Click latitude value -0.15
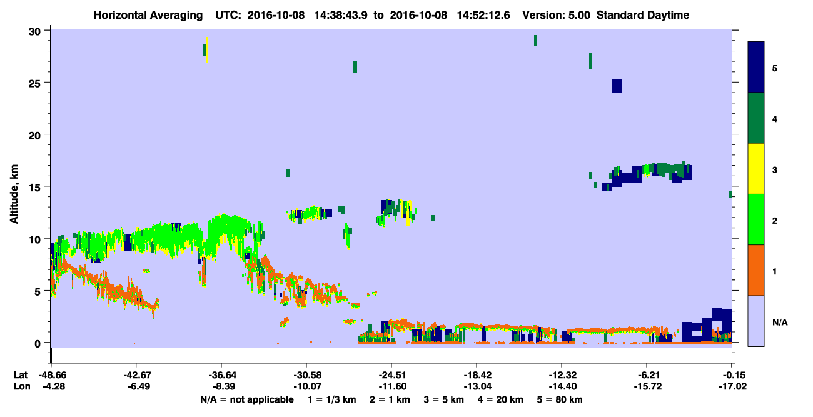This screenshot has width=813, height=417. [x=732, y=375]
